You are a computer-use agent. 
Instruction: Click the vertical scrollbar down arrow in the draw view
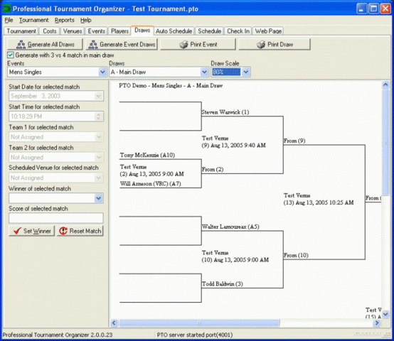point(385,314)
